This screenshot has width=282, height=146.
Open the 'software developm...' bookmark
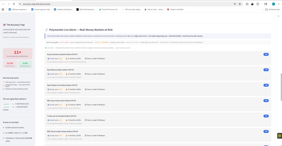point(63,9)
